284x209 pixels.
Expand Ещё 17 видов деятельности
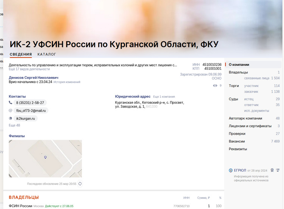pos(29,69)
